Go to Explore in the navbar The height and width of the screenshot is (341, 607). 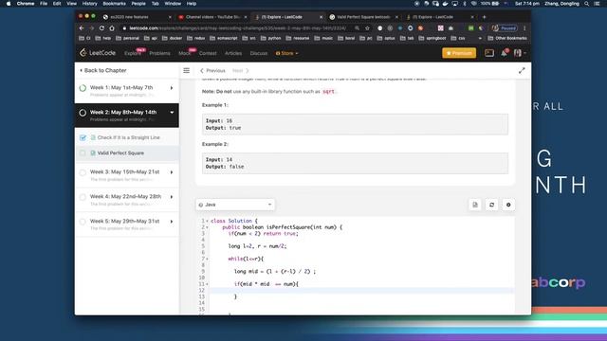(x=133, y=53)
